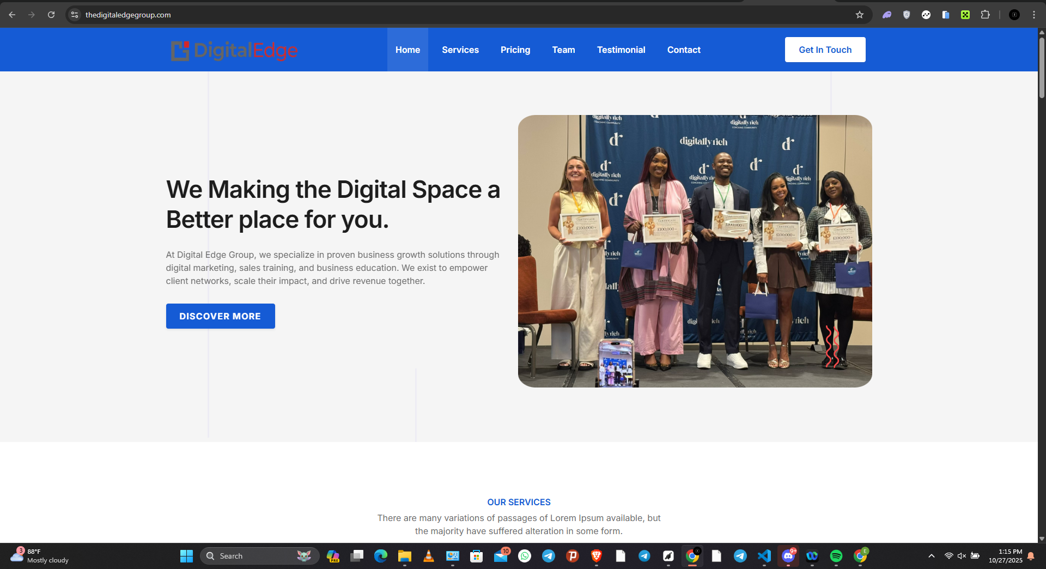The image size is (1046, 569).
Task: Launch Visual Studio Code from taskbar
Action: tap(764, 556)
